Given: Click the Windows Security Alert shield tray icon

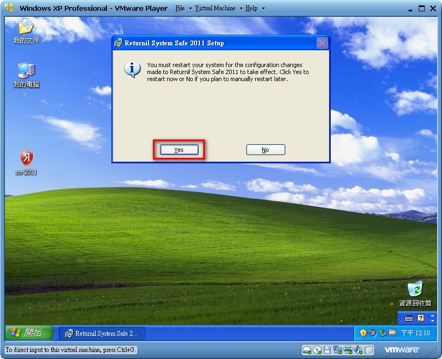Looking at the screenshot, I should point(363,333).
